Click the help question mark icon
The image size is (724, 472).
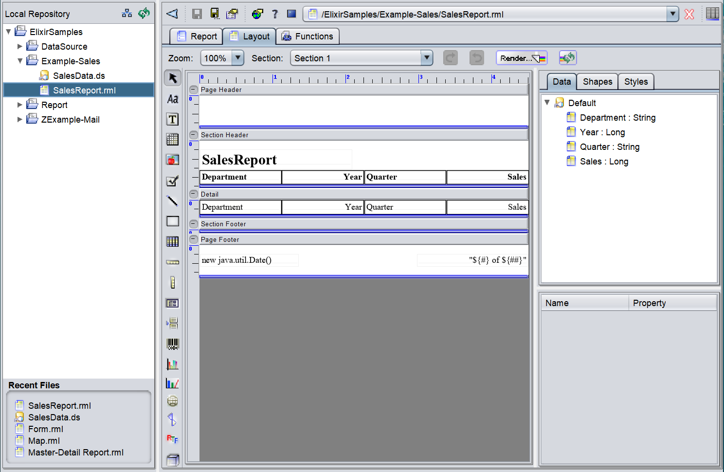(275, 14)
